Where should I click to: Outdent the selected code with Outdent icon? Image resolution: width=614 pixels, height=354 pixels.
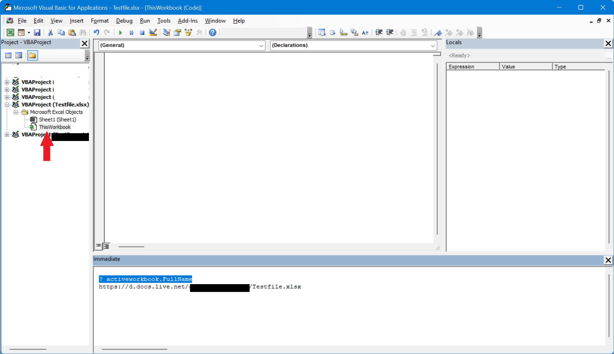coord(390,32)
